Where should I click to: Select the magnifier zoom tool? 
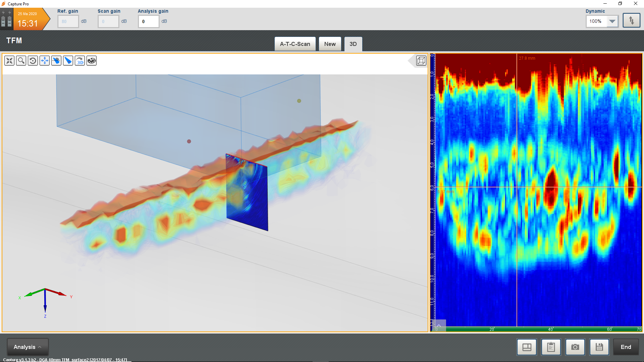(x=21, y=61)
